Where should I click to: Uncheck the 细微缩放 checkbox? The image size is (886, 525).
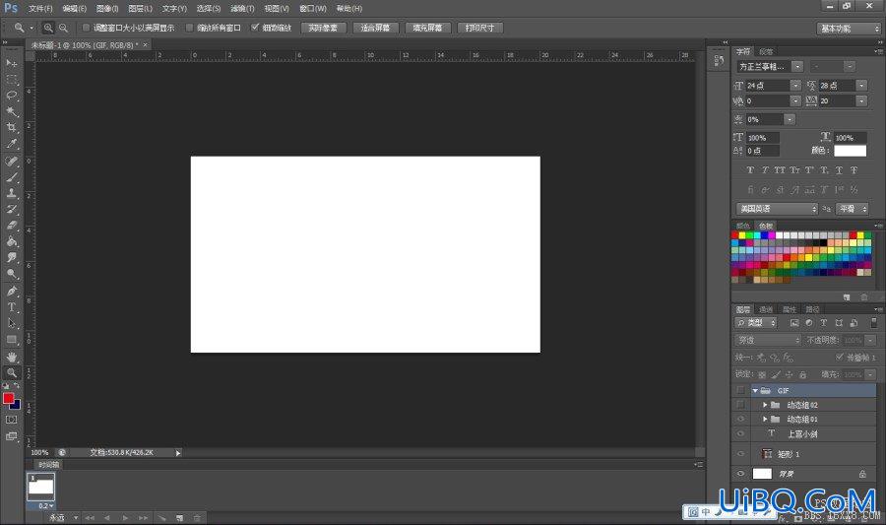coord(255,28)
